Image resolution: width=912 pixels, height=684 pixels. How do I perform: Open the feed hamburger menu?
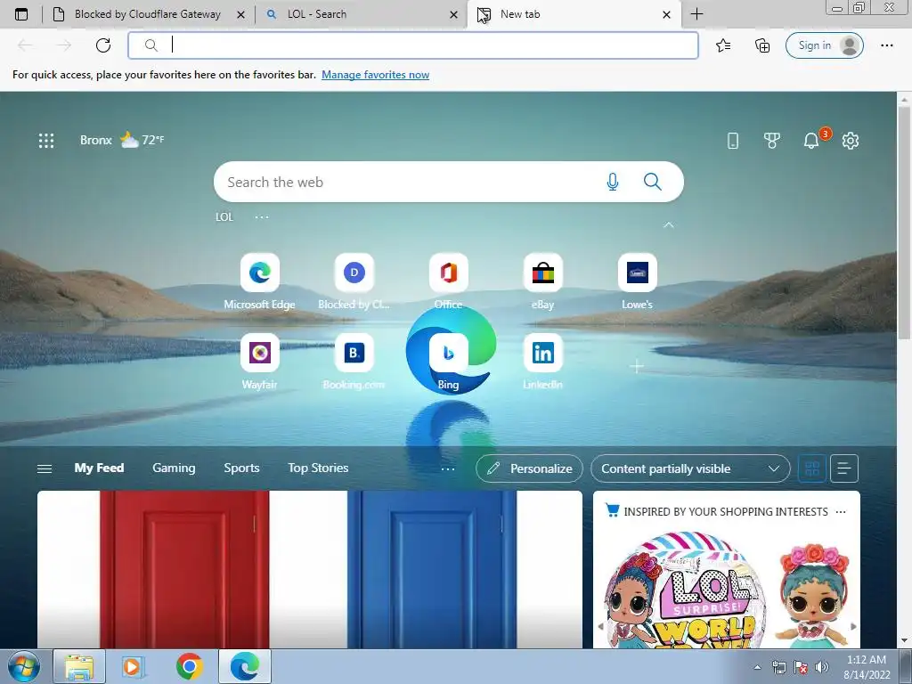(x=45, y=468)
